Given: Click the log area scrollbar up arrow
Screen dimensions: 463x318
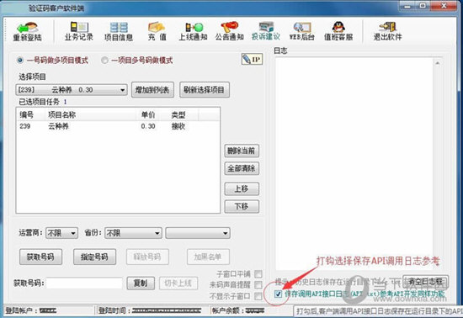Looking at the screenshot, I should [437, 63].
